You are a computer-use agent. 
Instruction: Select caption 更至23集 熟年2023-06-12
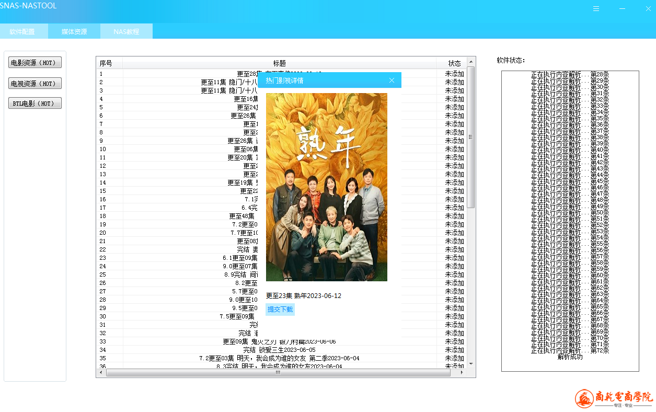[304, 296]
